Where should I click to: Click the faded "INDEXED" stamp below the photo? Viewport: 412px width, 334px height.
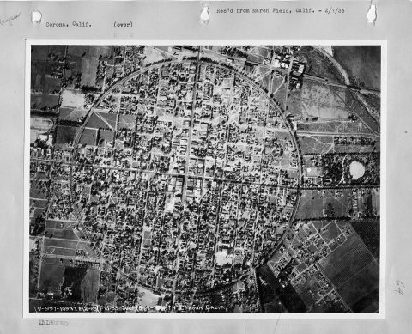tap(53, 323)
